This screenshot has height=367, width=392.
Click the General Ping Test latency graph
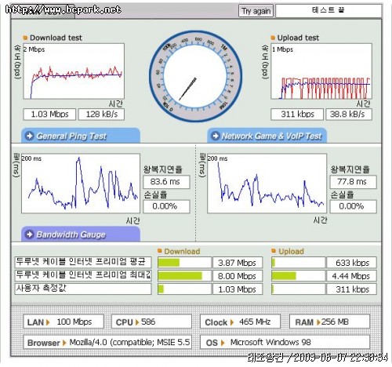tap(81, 183)
